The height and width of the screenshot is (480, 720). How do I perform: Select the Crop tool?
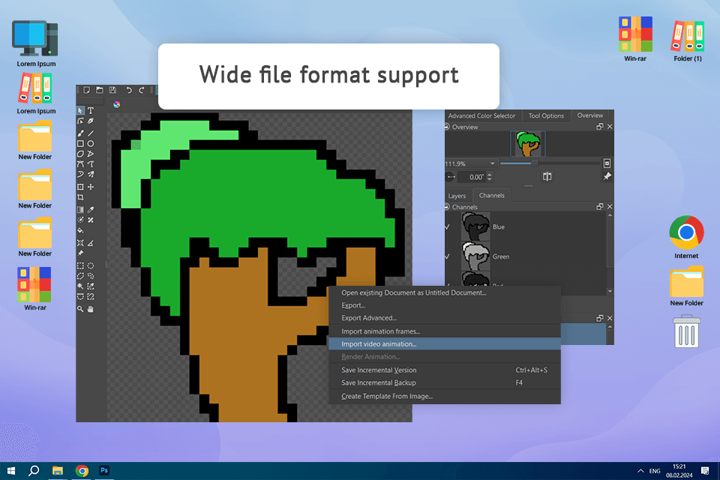click(80, 197)
